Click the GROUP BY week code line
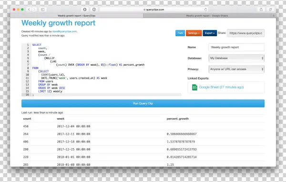This screenshot has height=182, width=286. (48, 85)
